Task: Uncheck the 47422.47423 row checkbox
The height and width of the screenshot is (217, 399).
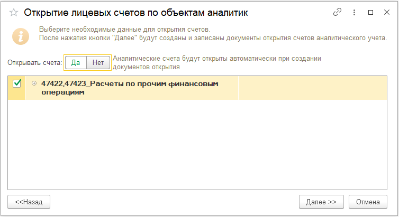Action: (x=17, y=83)
